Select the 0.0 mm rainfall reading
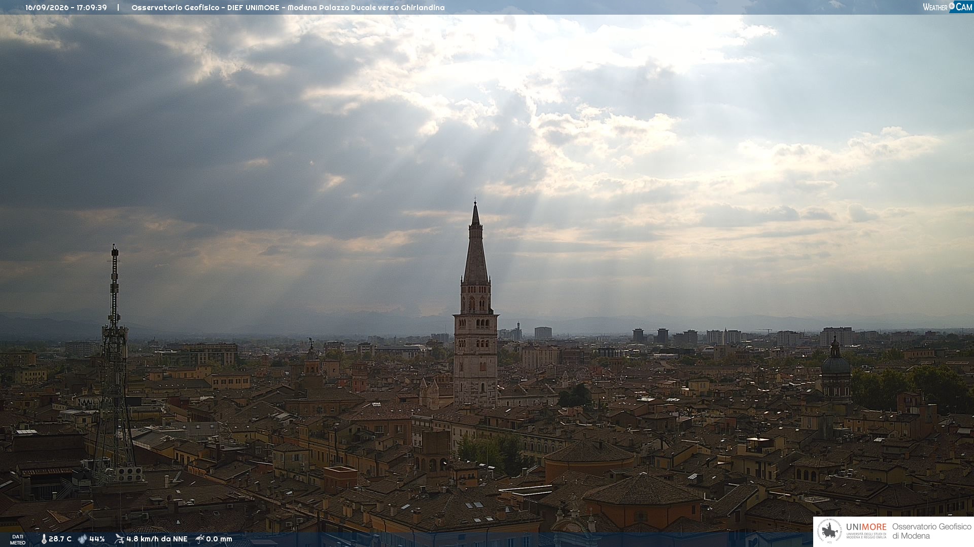This screenshot has width=974, height=547. point(219,539)
